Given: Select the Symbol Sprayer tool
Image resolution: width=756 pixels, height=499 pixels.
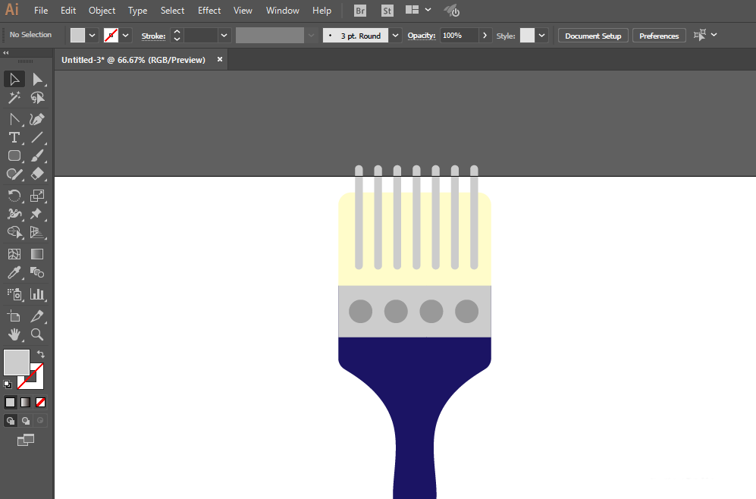Looking at the screenshot, I should [14, 294].
